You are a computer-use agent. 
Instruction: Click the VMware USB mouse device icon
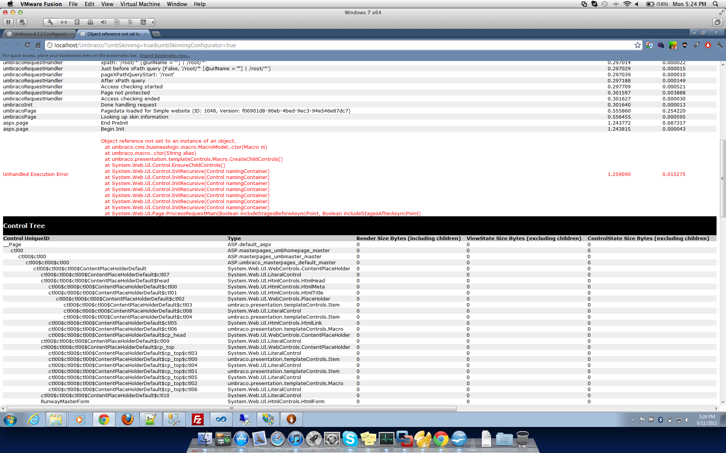tap(130, 22)
